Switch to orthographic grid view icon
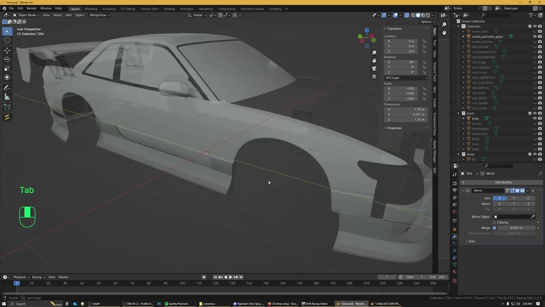Image resolution: width=545 pixels, height=307 pixels. point(374,76)
